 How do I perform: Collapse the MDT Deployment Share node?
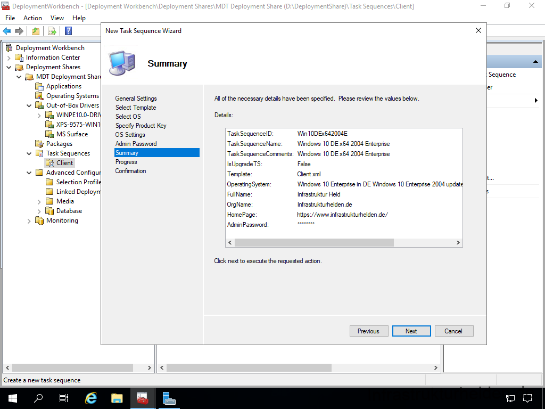[19, 77]
